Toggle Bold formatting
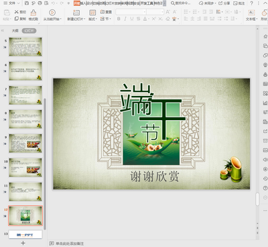268x247 pixels. pos(119,19)
